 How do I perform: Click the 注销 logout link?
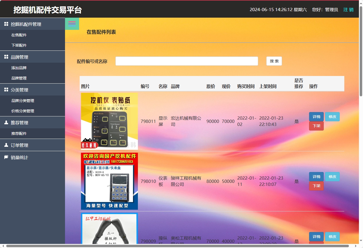(348, 9)
